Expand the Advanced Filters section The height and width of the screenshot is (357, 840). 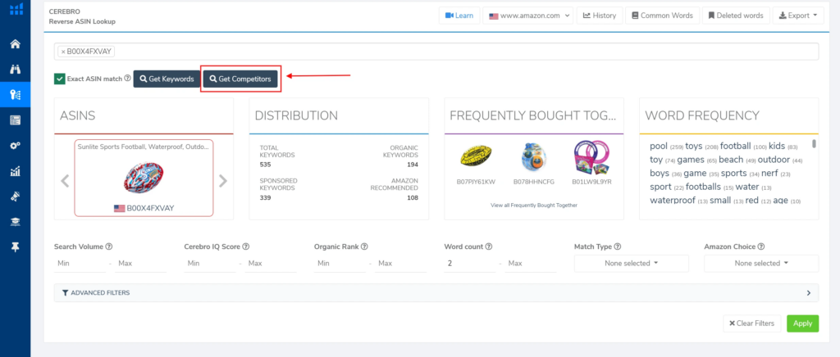coord(436,293)
